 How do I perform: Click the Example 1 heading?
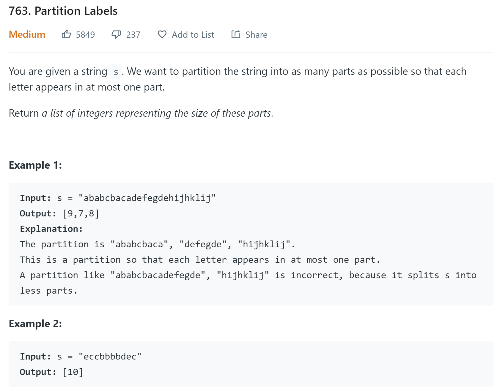click(35, 165)
